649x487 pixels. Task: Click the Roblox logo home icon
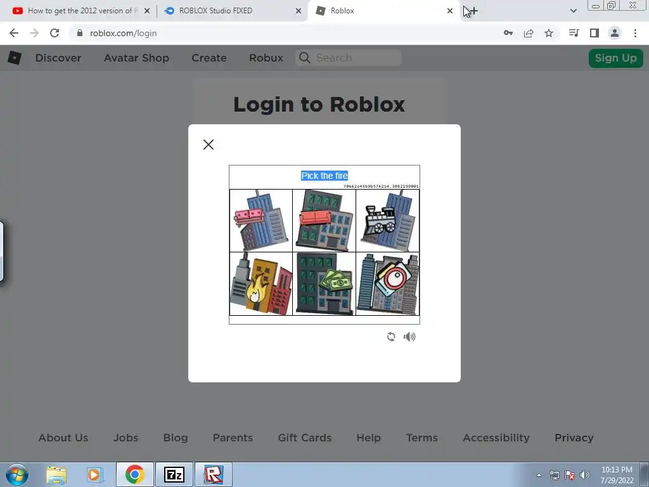[x=15, y=58]
